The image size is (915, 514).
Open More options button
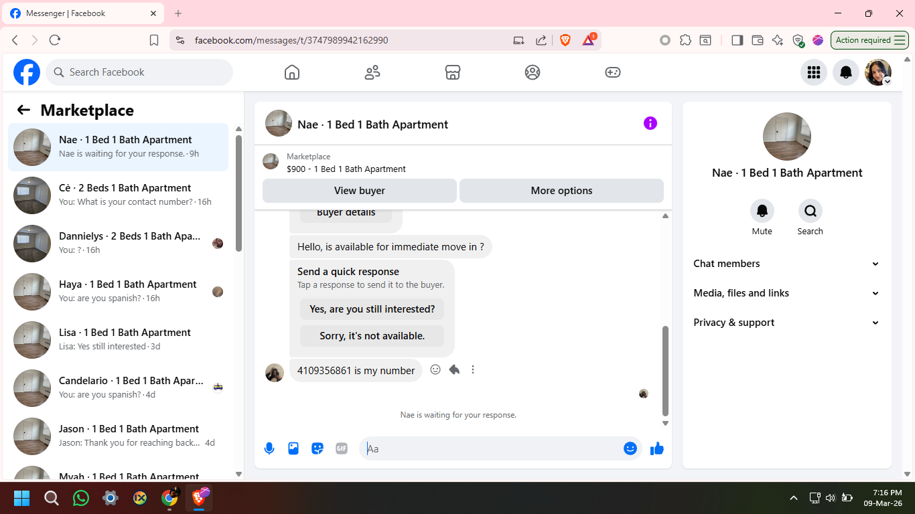[561, 191]
